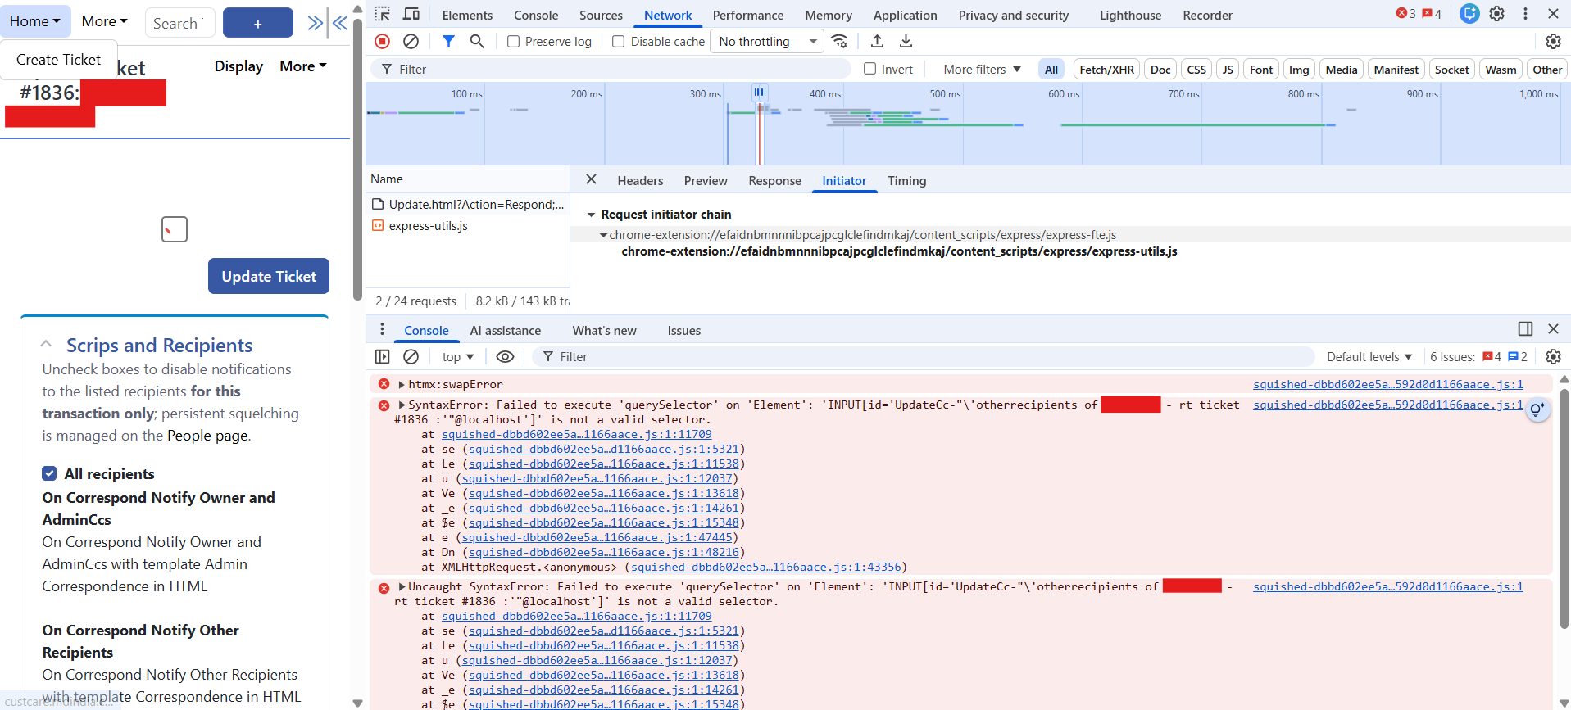
Task: Open the No throttling dropdown
Action: pos(767,42)
